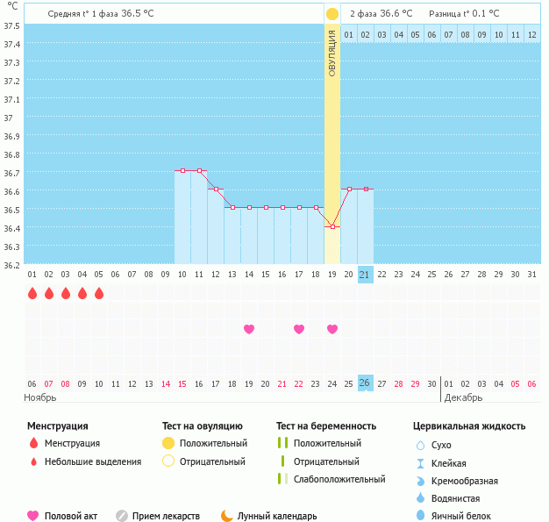Click the yellow ovulation circle above the chart

point(332,14)
